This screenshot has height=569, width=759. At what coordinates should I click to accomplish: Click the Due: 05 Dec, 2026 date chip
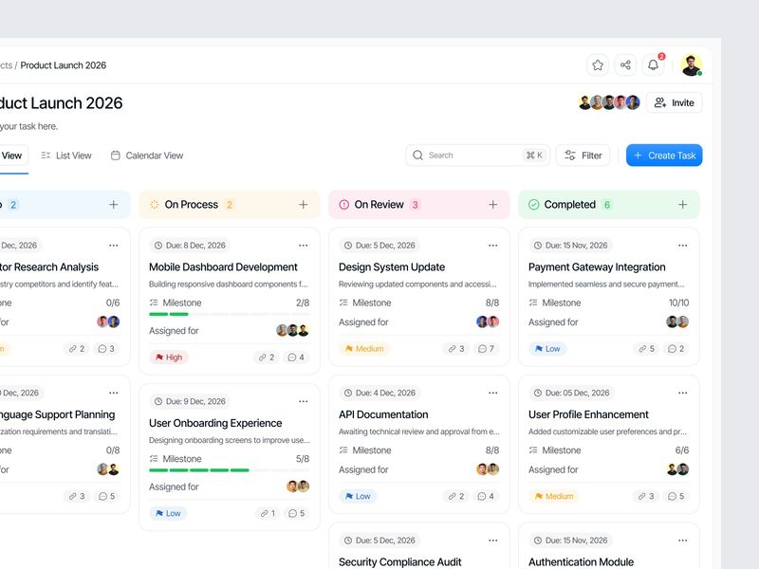(x=571, y=393)
